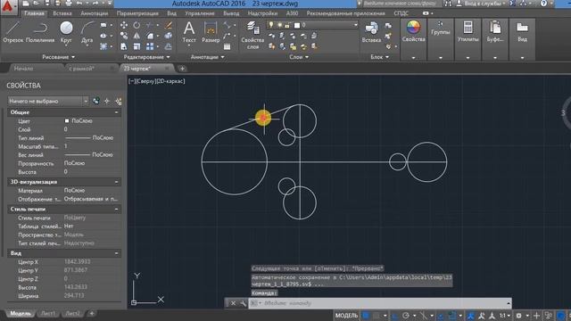571x321 pixels.
Task: Click the Move tool in Редактирование panel
Action: click(124, 25)
